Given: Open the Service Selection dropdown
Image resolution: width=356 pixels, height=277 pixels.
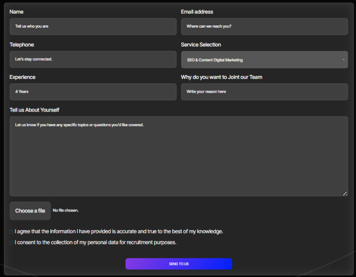Looking at the screenshot, I should click(x=264, y=60).
